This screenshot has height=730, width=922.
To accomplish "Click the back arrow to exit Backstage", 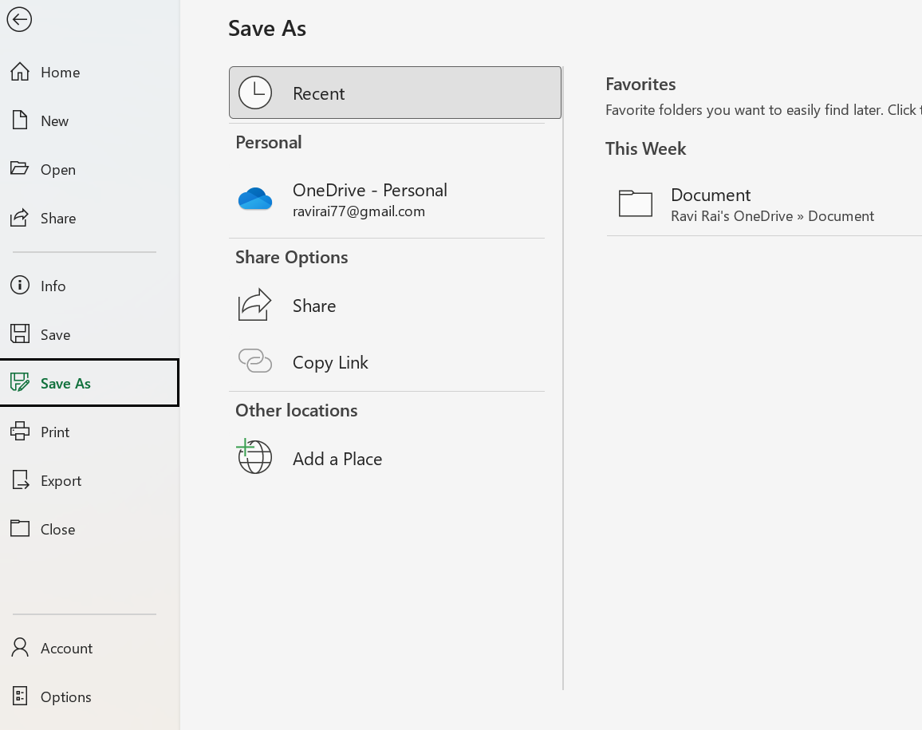I will 19,19.
